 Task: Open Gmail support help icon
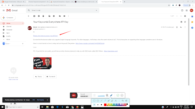[182, 11]
